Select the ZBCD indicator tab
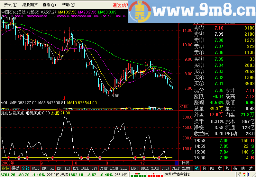256x177 pixels. [x=155, y=168]
